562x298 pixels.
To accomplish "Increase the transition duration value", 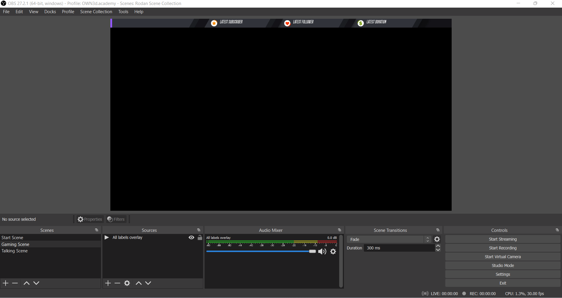I will pyautogui.click(x=438, y=246).
